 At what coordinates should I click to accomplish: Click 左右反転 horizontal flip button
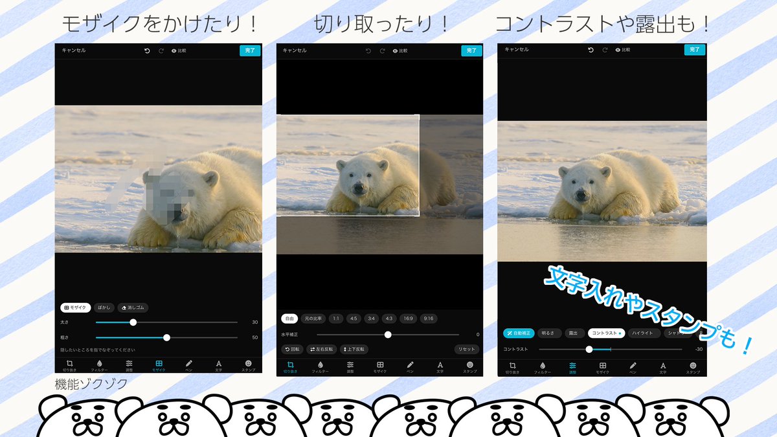click(x=322, y=349)
